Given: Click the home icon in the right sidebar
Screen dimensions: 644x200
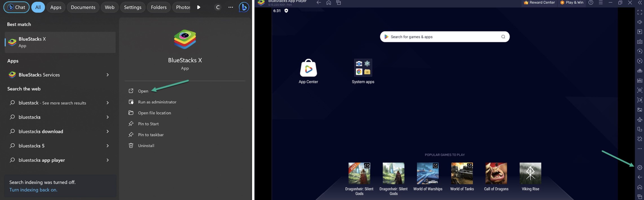Looking at the screenshot, I should 639,187.
